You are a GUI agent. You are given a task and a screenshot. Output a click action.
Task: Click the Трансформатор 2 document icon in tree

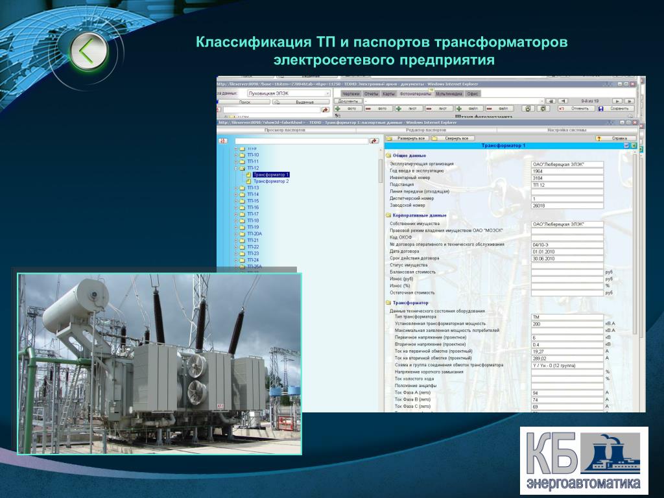[249, 182]
